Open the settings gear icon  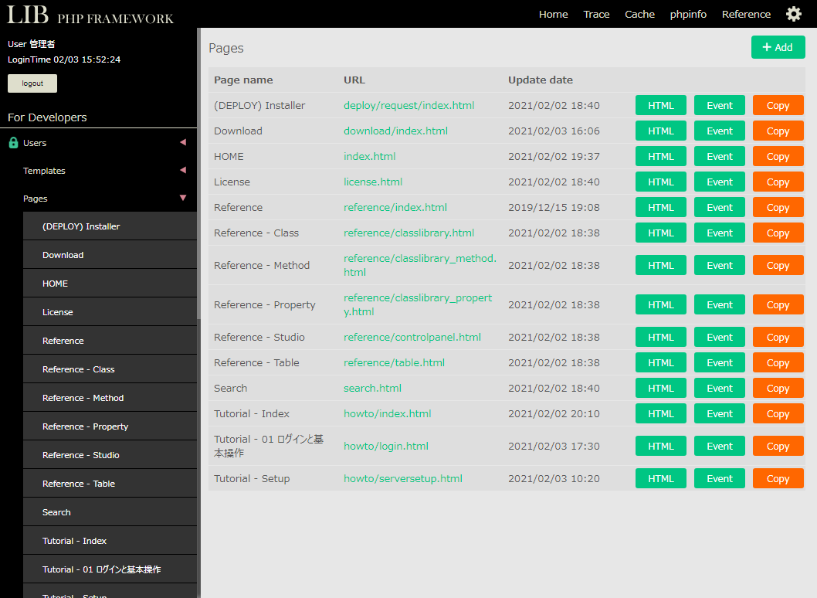(793, 14)
